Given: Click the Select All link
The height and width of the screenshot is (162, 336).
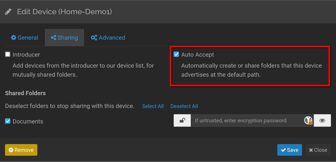Looking at the screenshot, I should (153, 106).
